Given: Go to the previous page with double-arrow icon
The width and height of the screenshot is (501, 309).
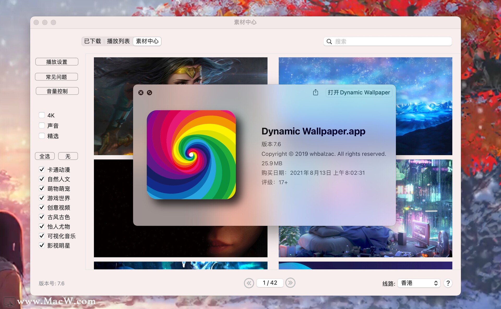Looking at the screenshot, I should coord(249,283).
